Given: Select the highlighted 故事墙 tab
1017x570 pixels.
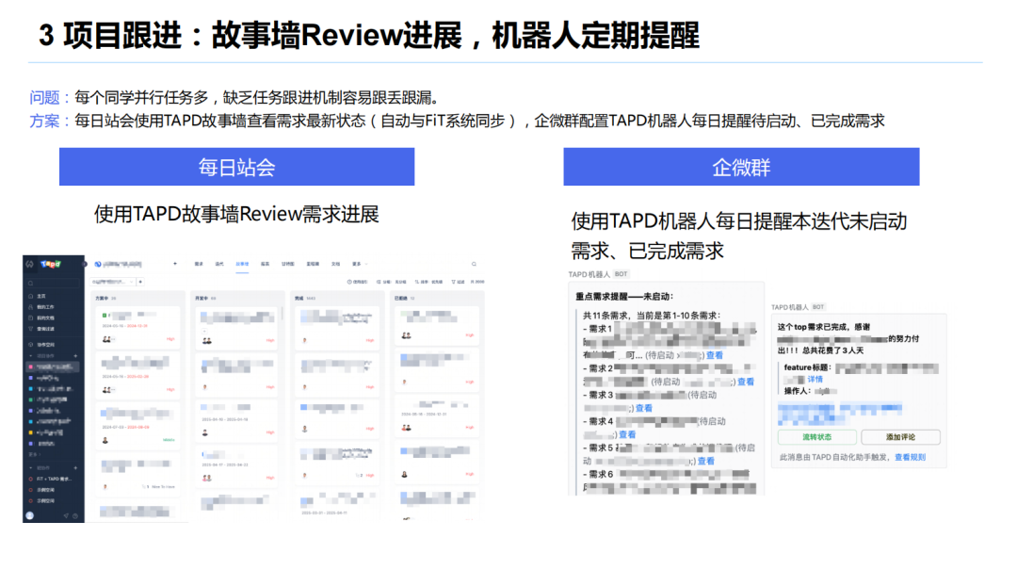Looking at the screenshot, I should point(242,264).
